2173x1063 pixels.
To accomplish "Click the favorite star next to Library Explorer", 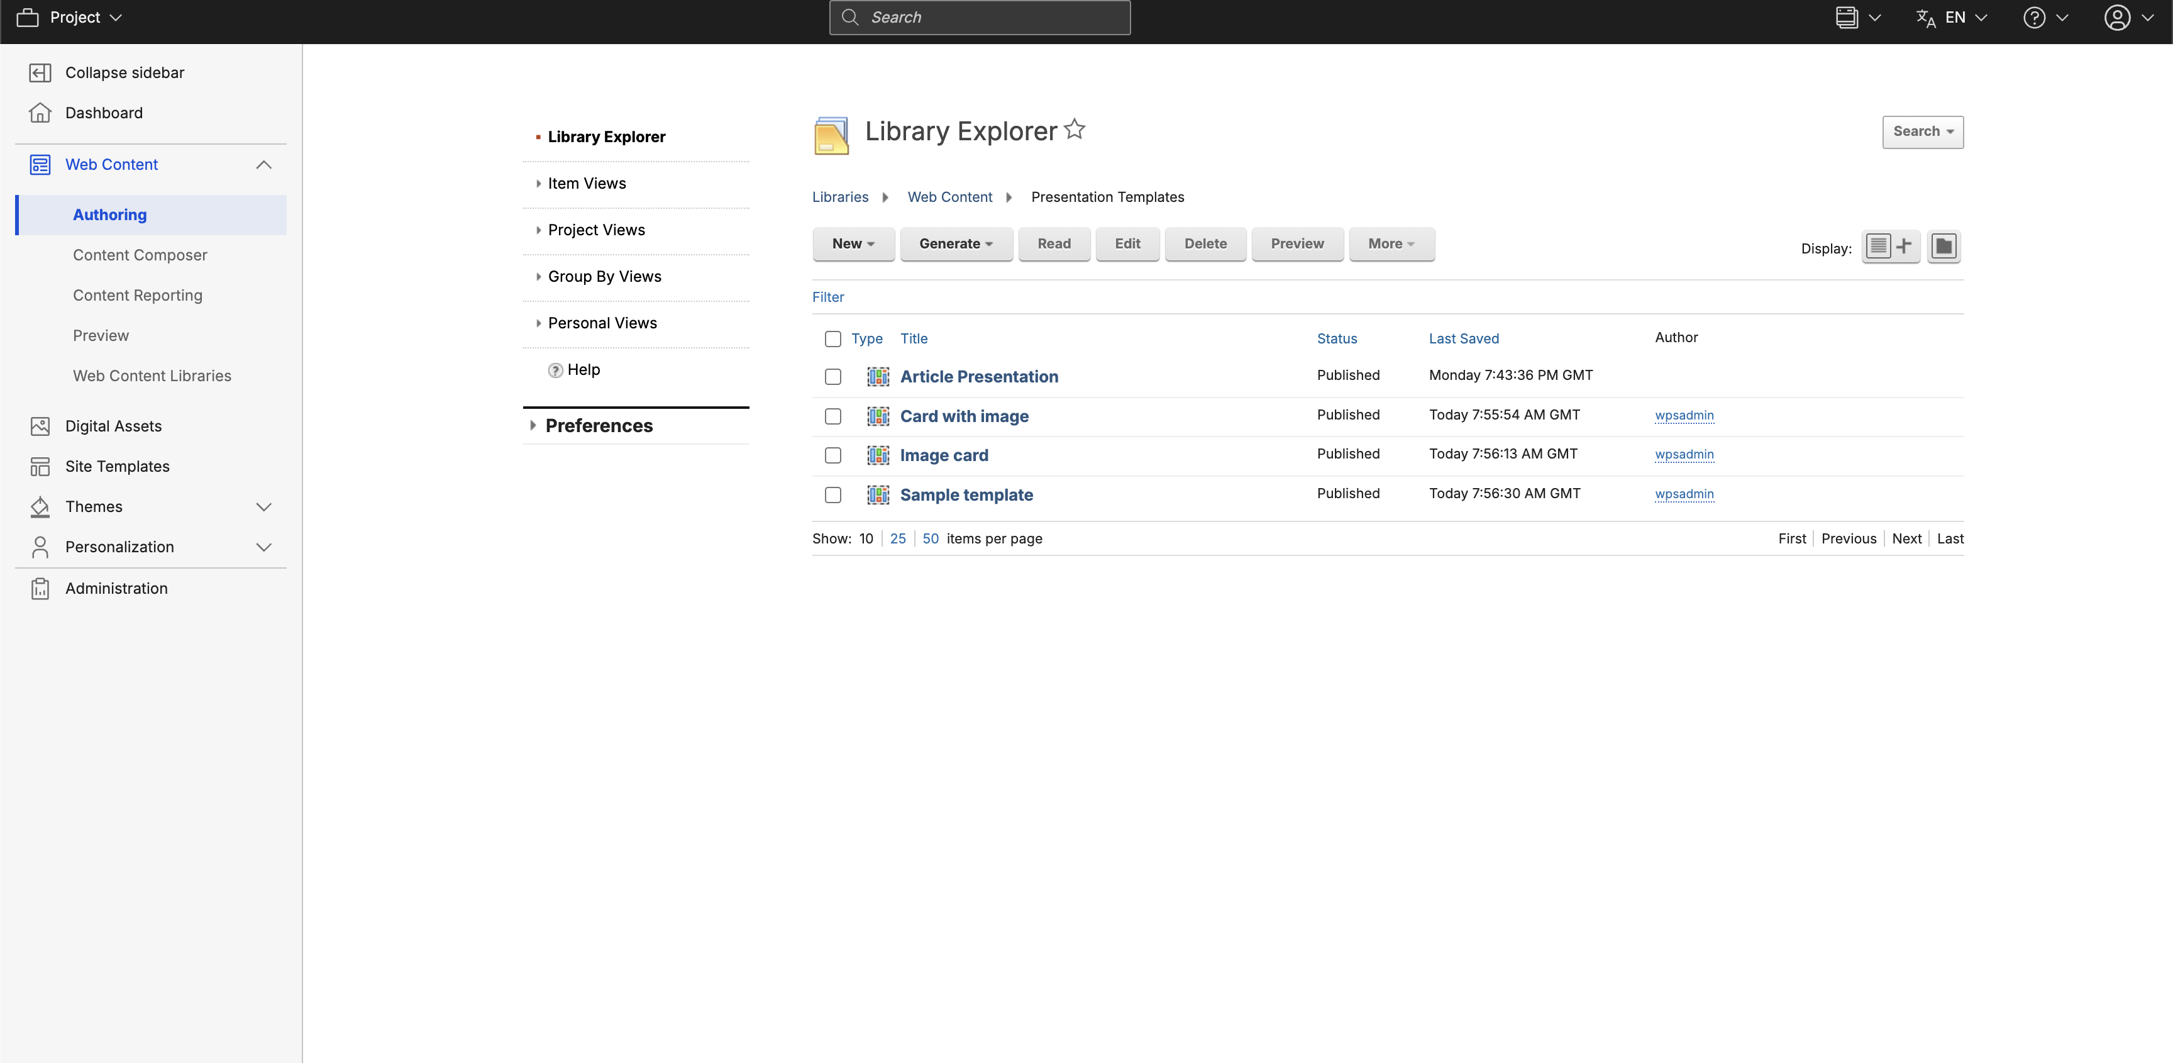I will coord(1074,130).
